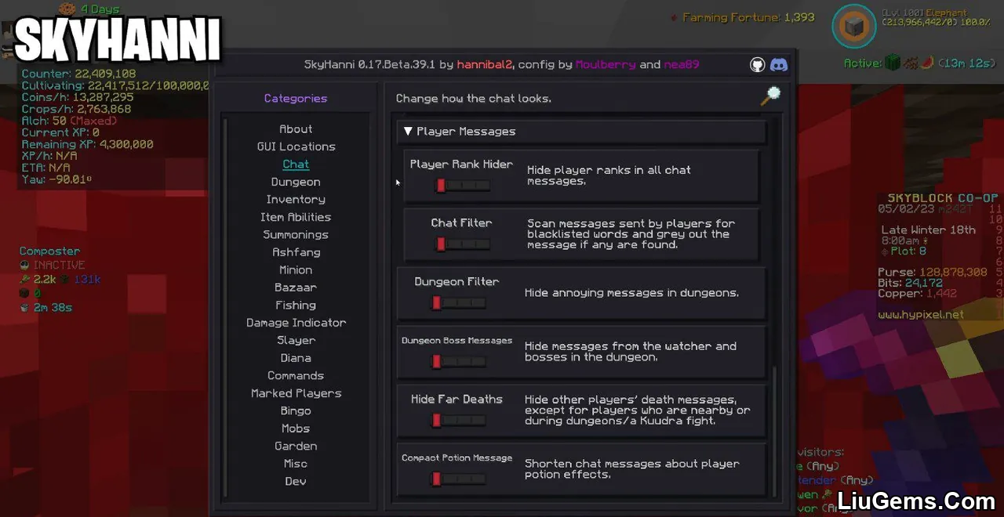Toggle the Chat Filter switch
The width and height of the screenshot is (1004, 517).
pyautogui.click(x=463, y=244)
